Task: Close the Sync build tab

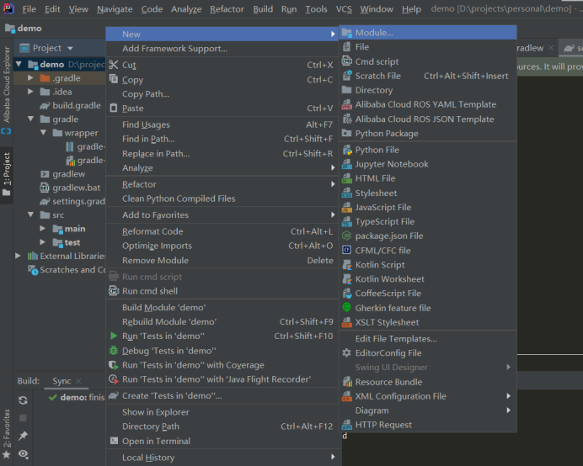Action: click(x=78, y=381)
